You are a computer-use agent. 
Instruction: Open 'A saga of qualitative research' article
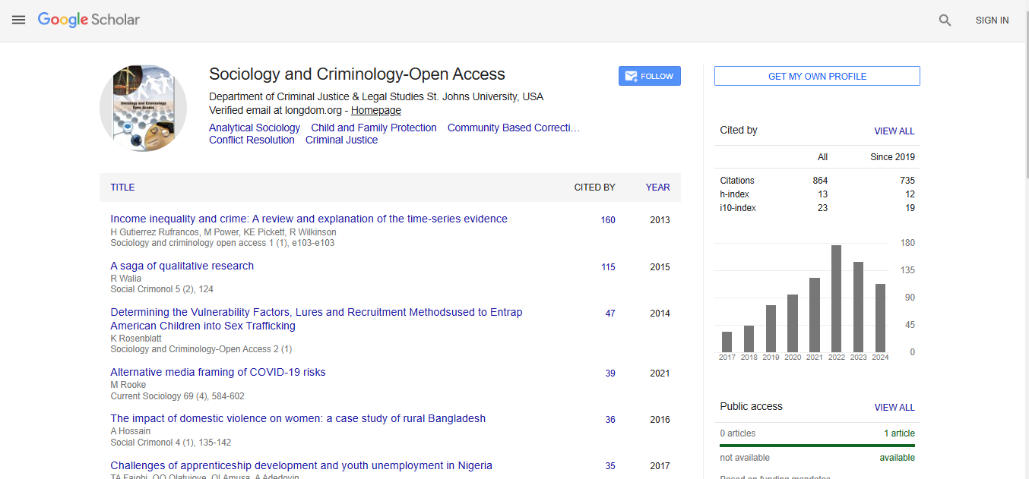point(182,266)
